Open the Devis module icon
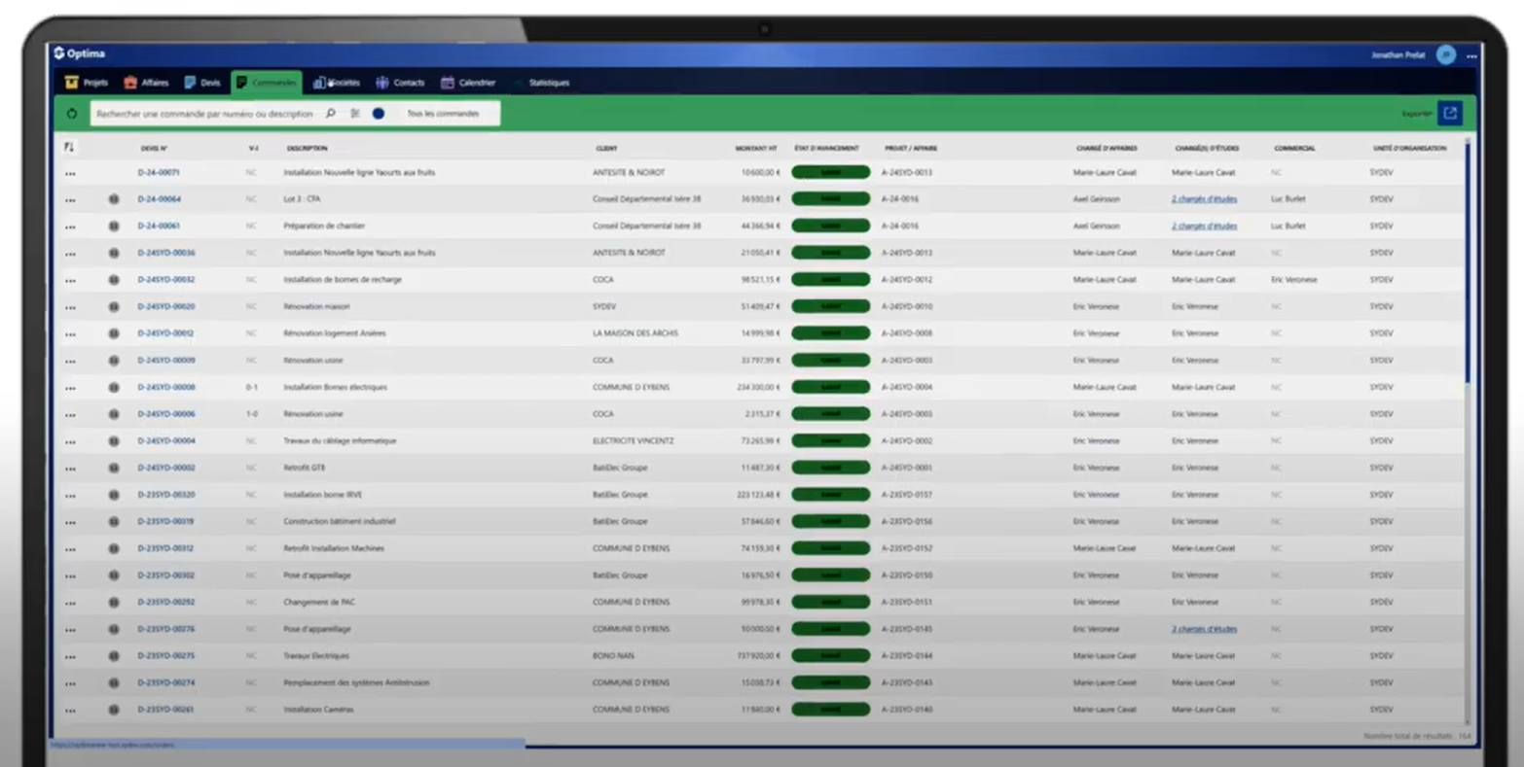This screenshot has width=1524, height=767. (191, 83)
